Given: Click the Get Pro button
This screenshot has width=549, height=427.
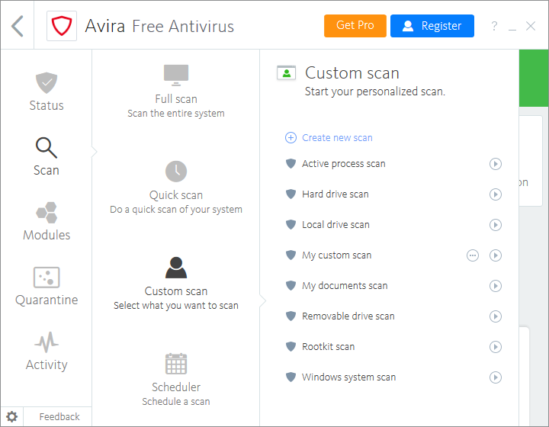Looking at the screenshot, I should [x=355, y=26].
